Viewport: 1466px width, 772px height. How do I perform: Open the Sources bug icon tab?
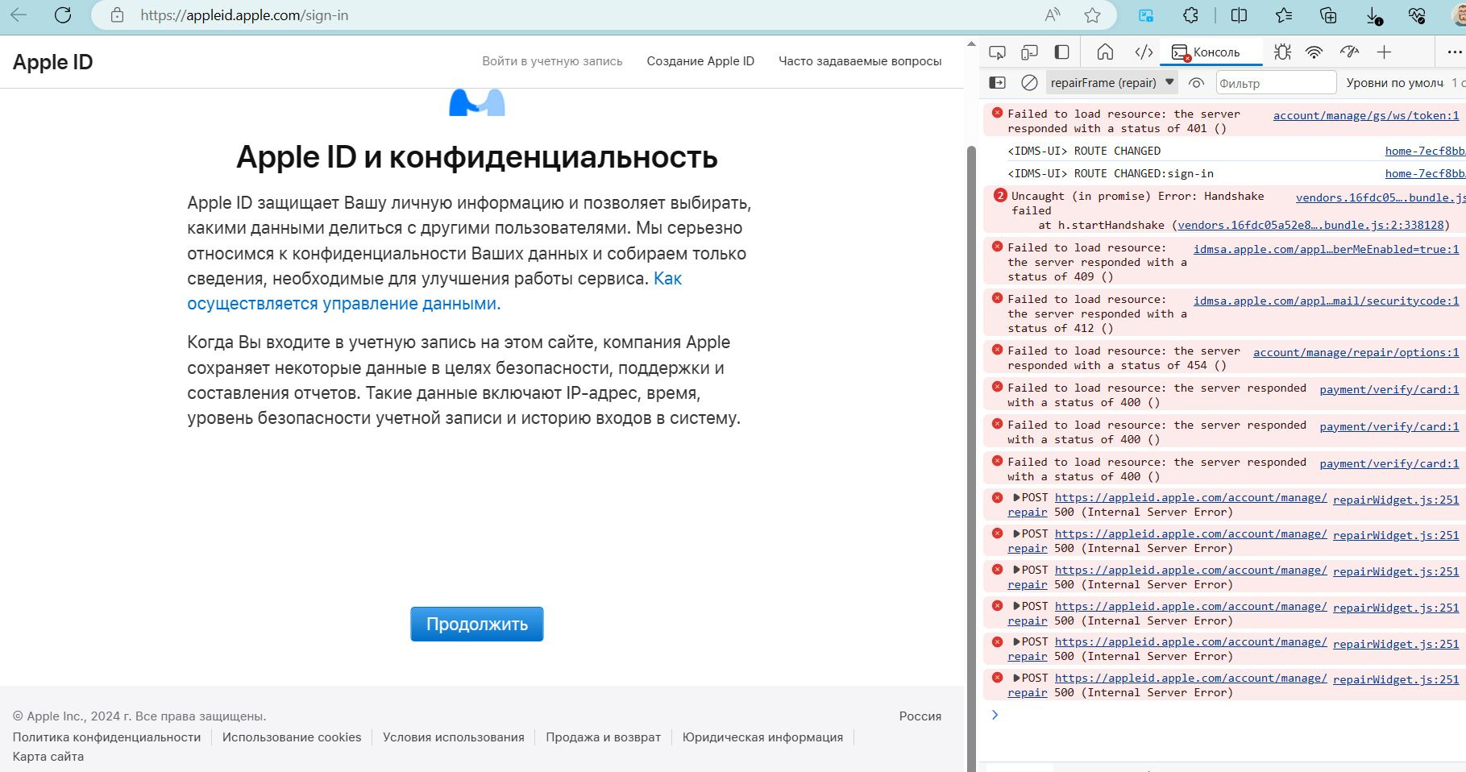[1282, 52]
